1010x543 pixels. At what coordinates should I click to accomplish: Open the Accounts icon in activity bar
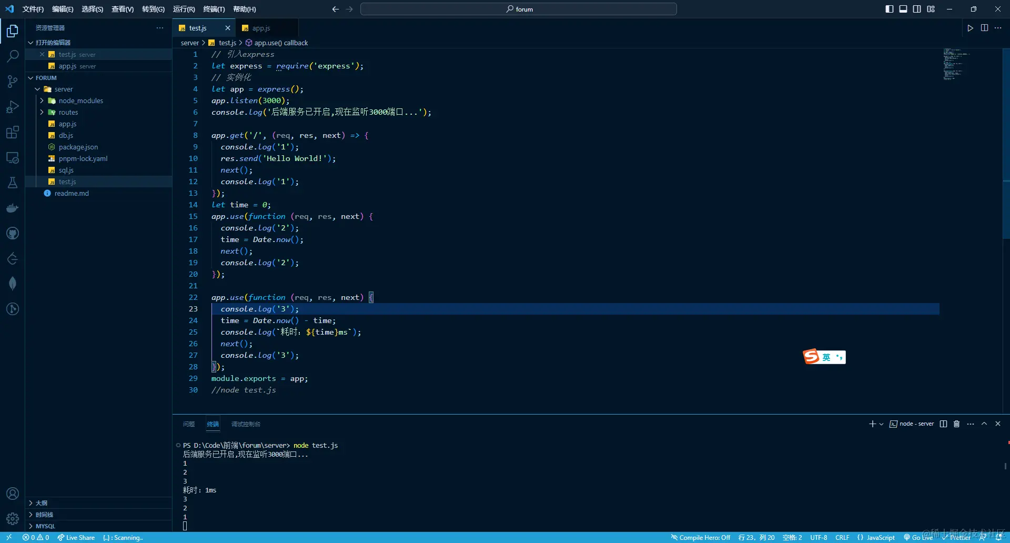[x=13, y=494]
